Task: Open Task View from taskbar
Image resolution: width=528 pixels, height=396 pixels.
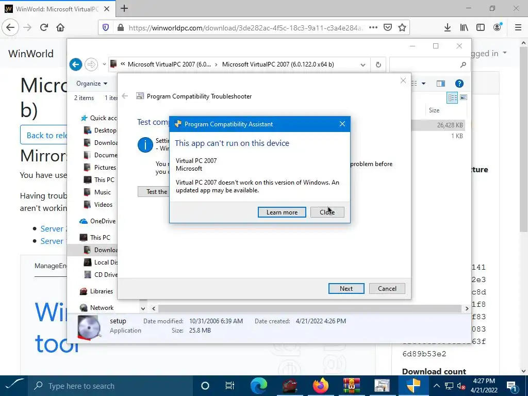Action: click(229, 386)
